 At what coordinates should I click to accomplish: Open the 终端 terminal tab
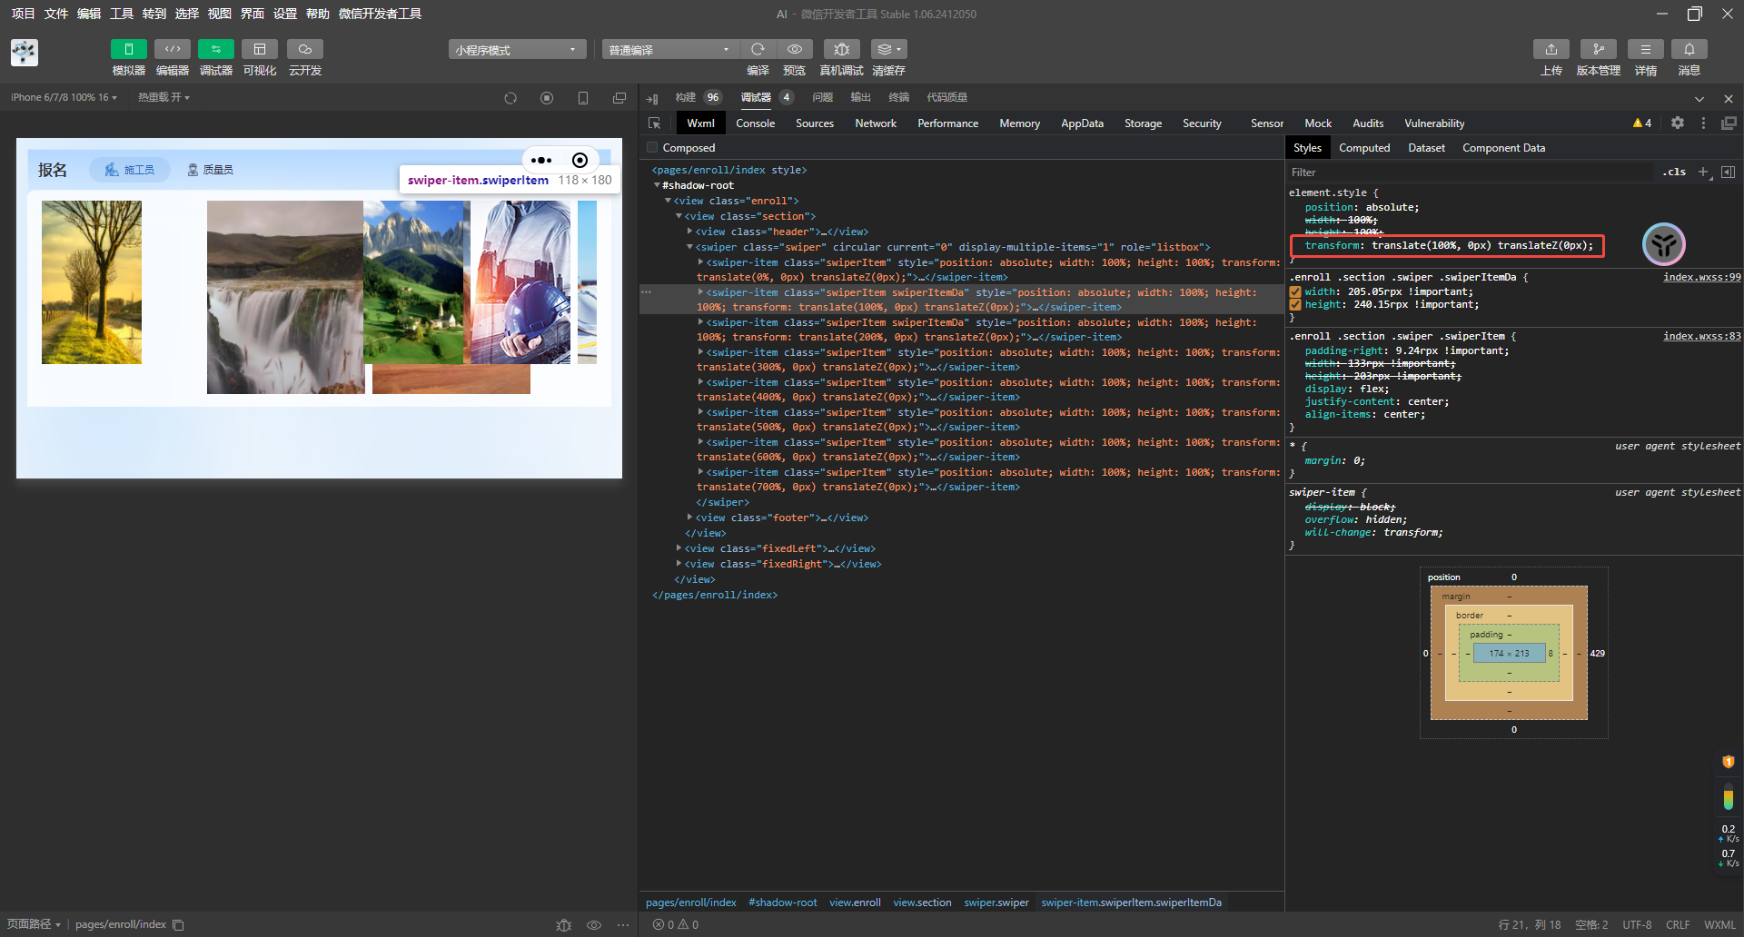coord(899,97)
